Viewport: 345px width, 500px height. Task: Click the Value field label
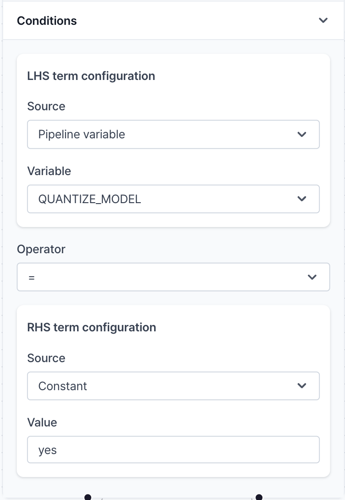pyautogui.click(x=42, y=422)
